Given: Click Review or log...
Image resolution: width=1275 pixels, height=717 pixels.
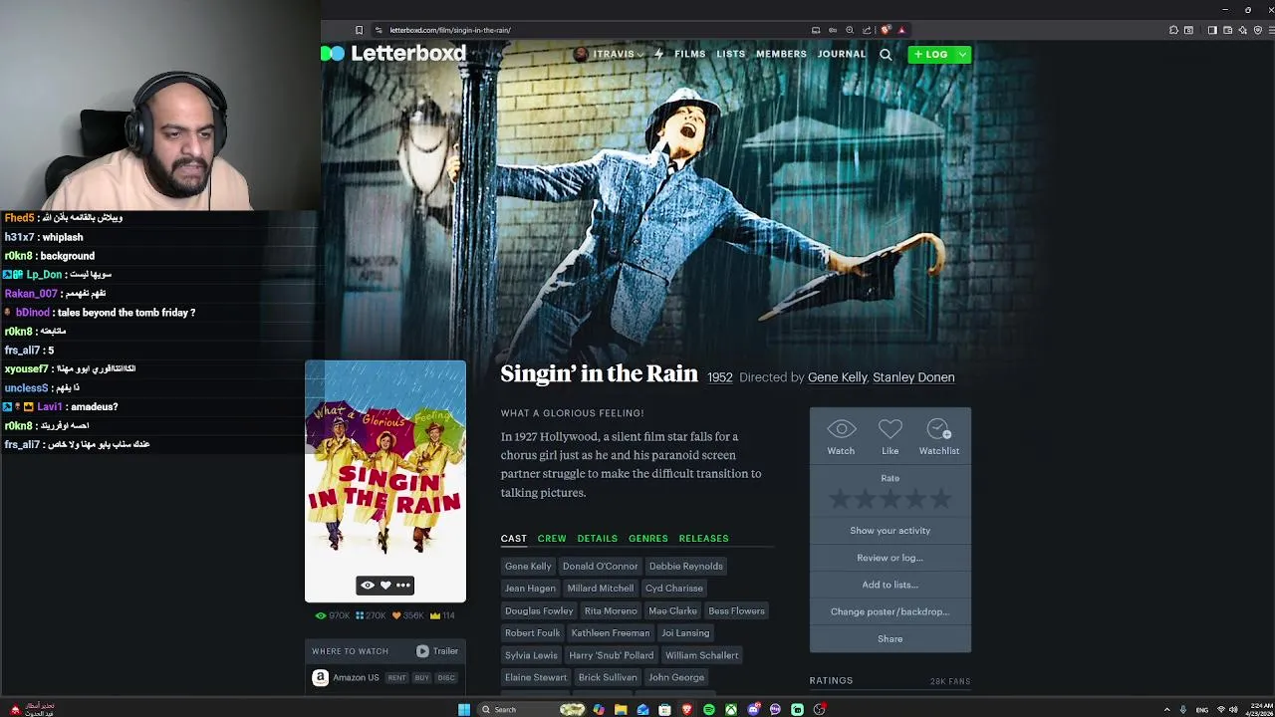Looking at the screenshot, I should [x=890, y=558].
